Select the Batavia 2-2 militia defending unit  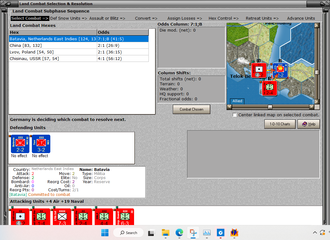(x=20, y=144)
